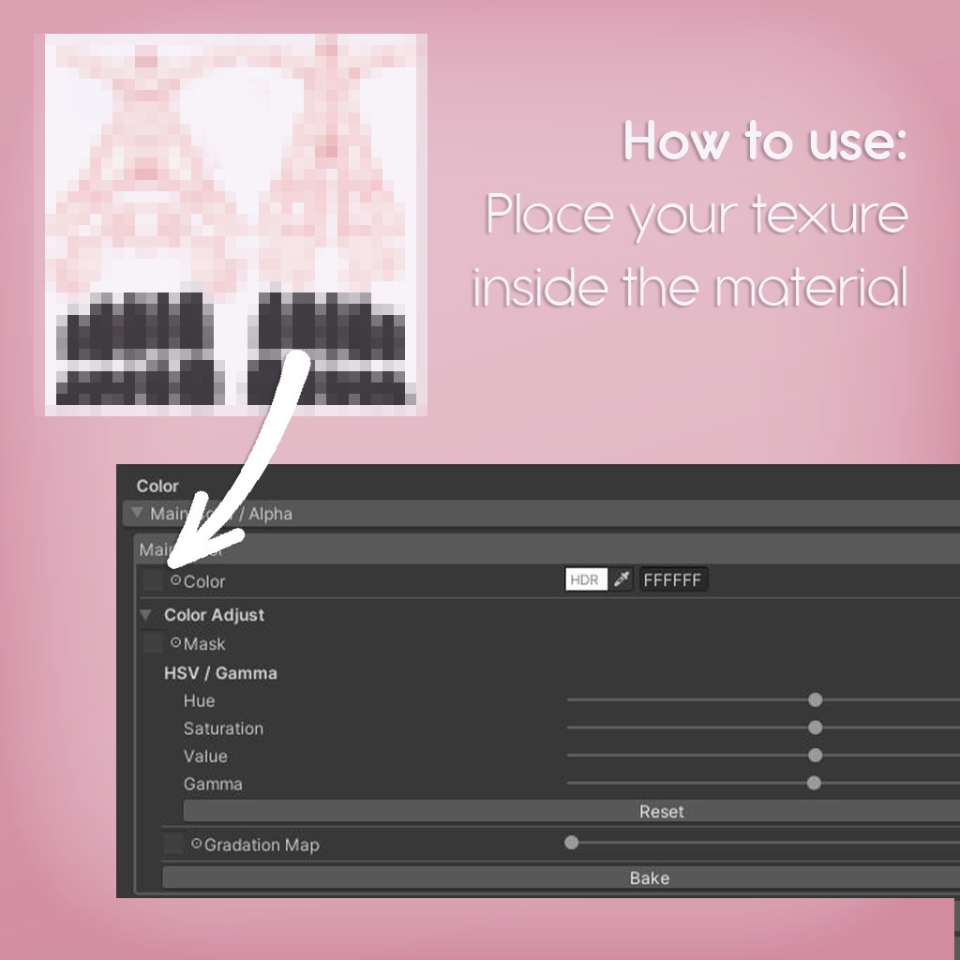Click the Hue slider handle

[x=815, y=699]
